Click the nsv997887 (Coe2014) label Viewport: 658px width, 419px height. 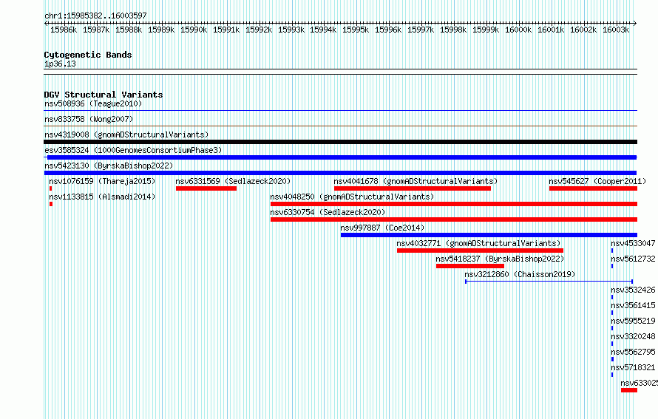click(382, 228)
